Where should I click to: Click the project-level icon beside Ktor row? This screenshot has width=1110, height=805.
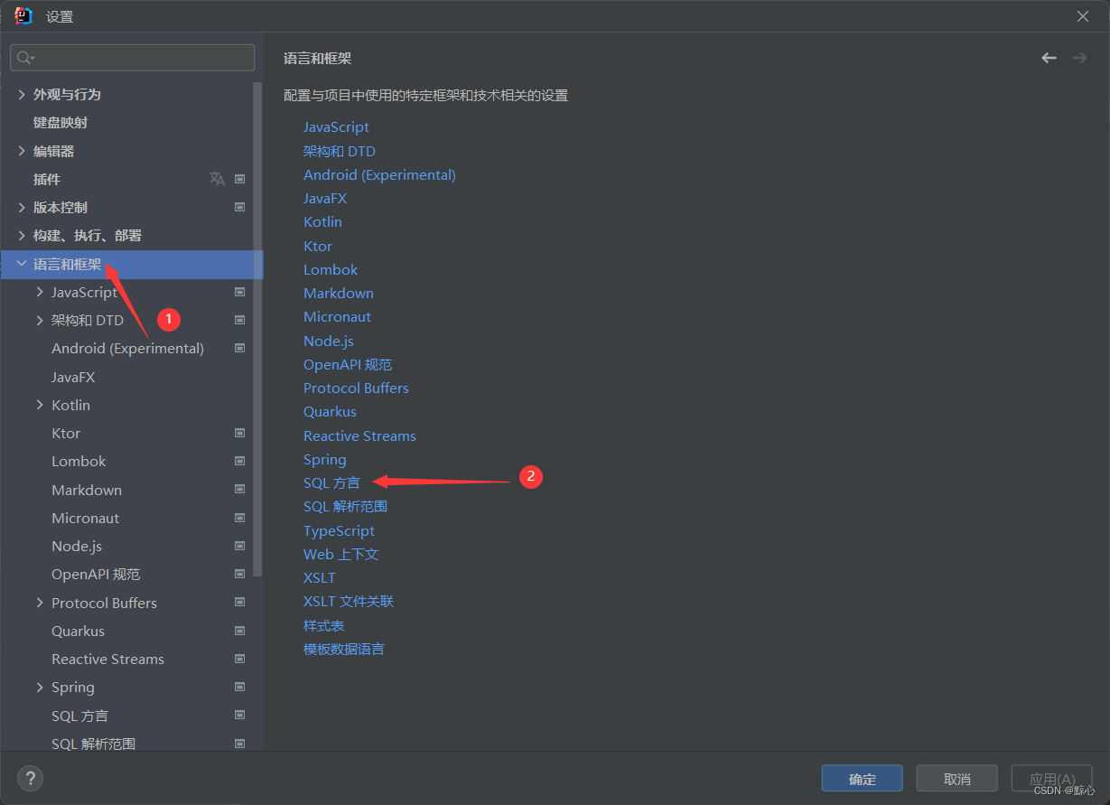240,433
